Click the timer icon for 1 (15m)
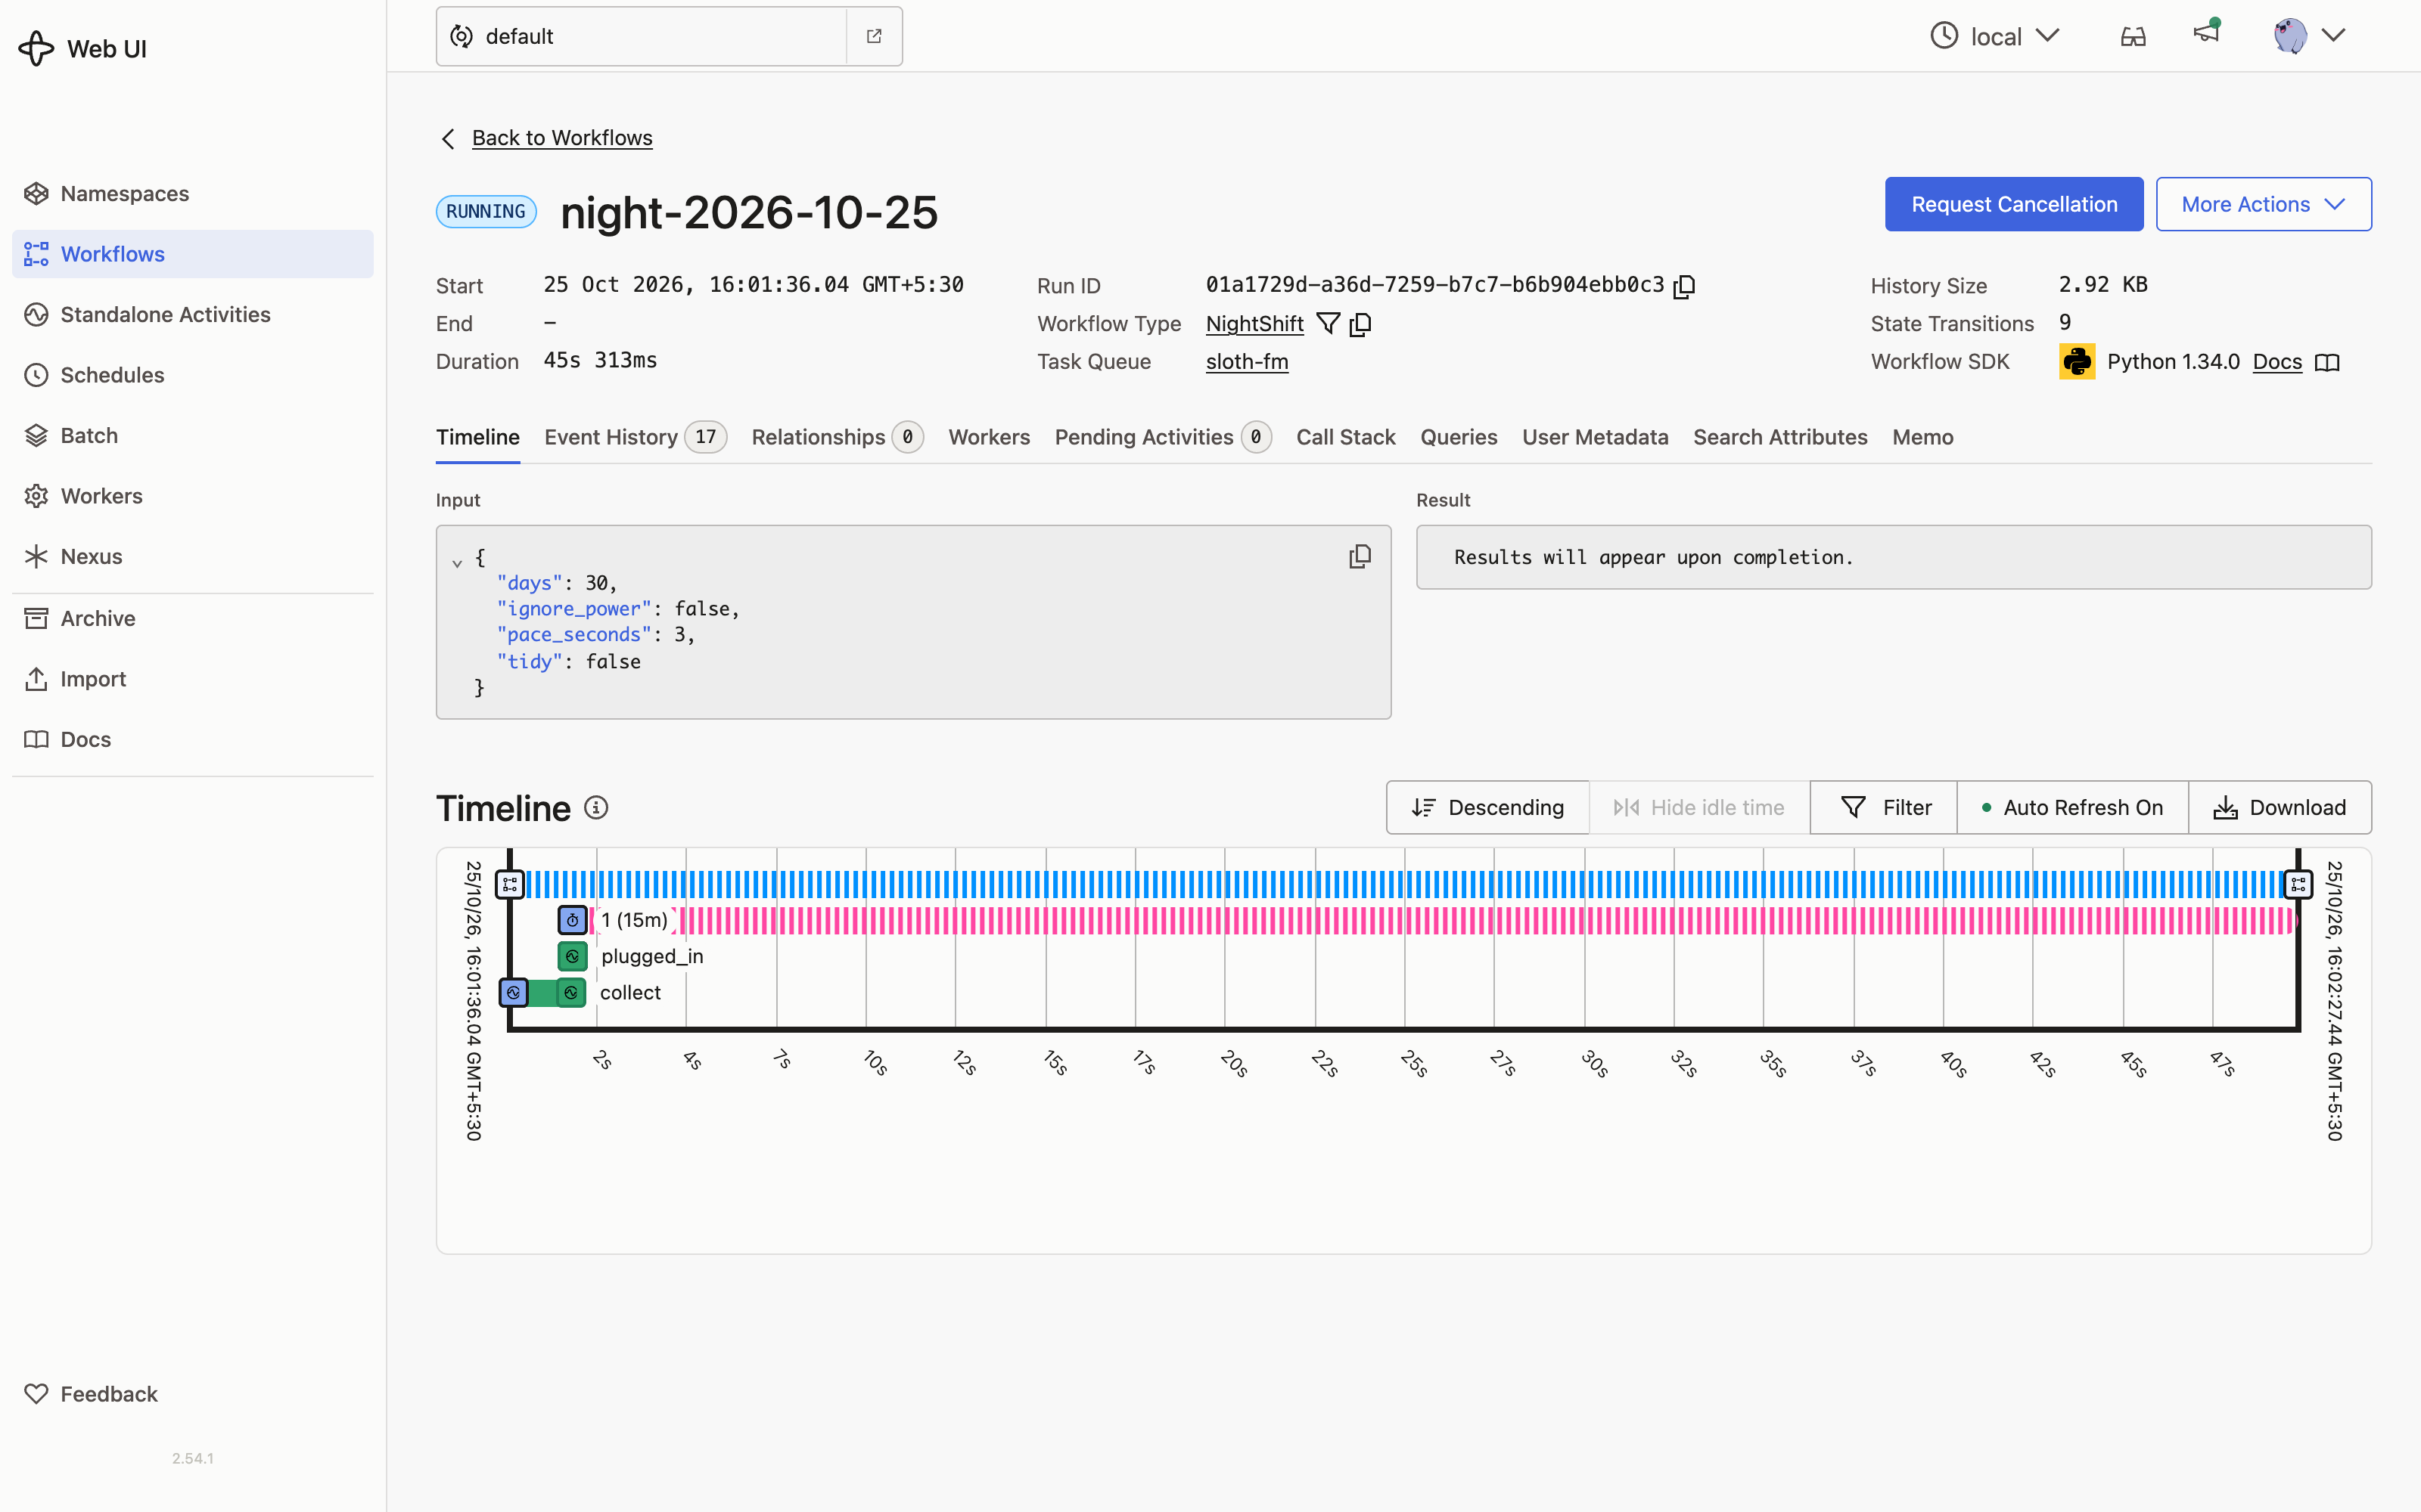The image size is (2421, 1512). point(572,920)
